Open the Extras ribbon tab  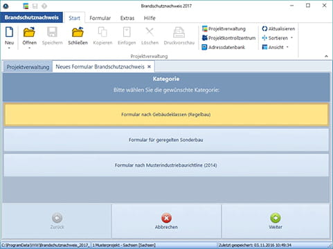point(127,18)
